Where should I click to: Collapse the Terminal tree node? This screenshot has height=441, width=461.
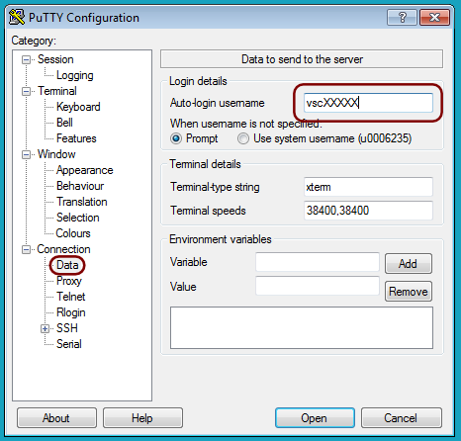26,91
